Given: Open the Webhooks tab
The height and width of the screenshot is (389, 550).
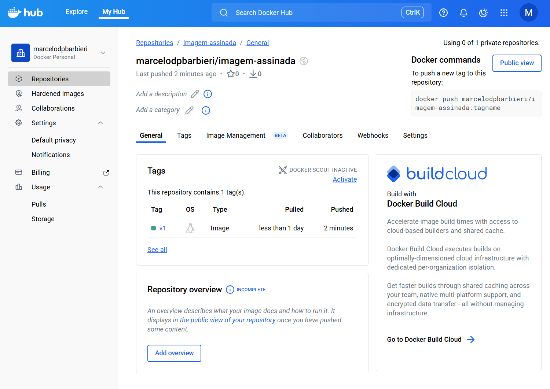Looking at the screenshot, I should [x=373, y=136].
